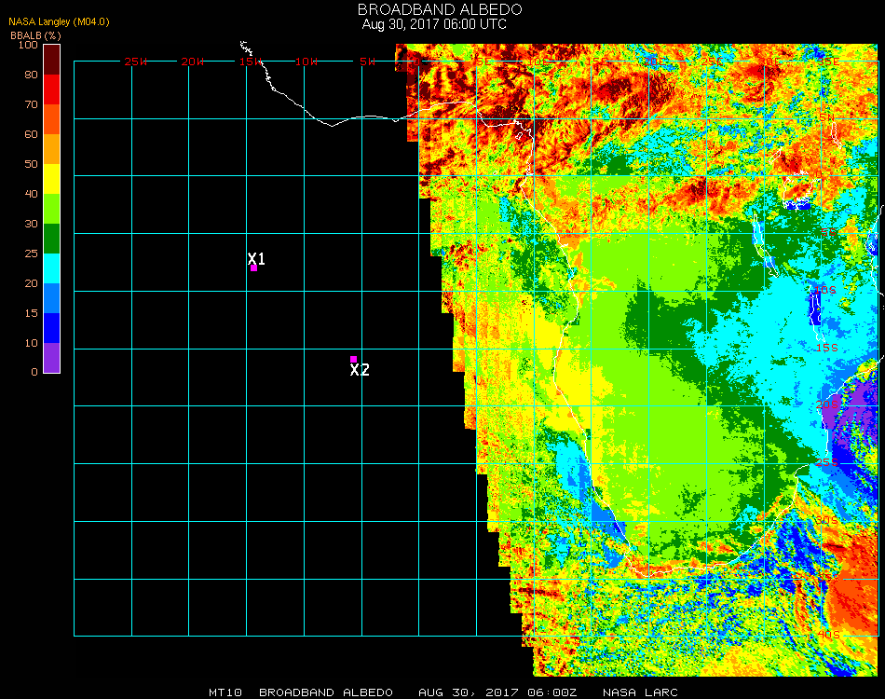The width and height of the screenshot is (885, 699).
Task: Select the purple 0–10% legend color
Action: tap(52, 357)
